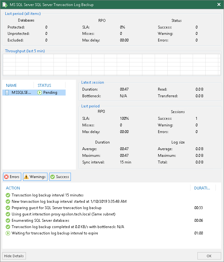Image resolution: width=224 pixels, height=262 pixels.
Task: Click the 100% SLA value in Last period
Action: point(124,118)
